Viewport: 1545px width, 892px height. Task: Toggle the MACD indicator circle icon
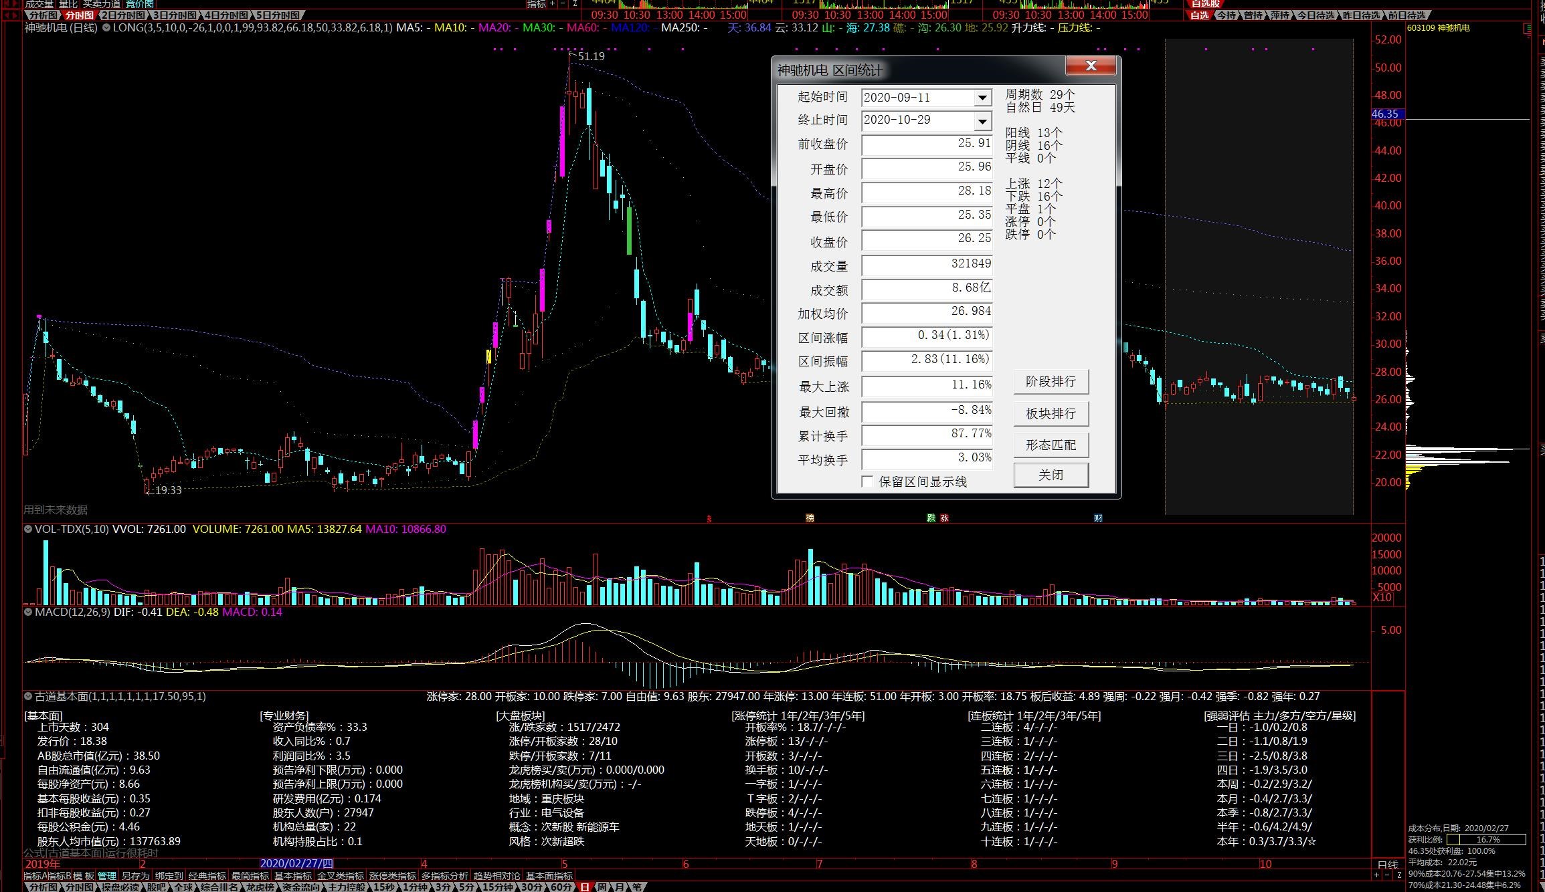pos(28,612)
